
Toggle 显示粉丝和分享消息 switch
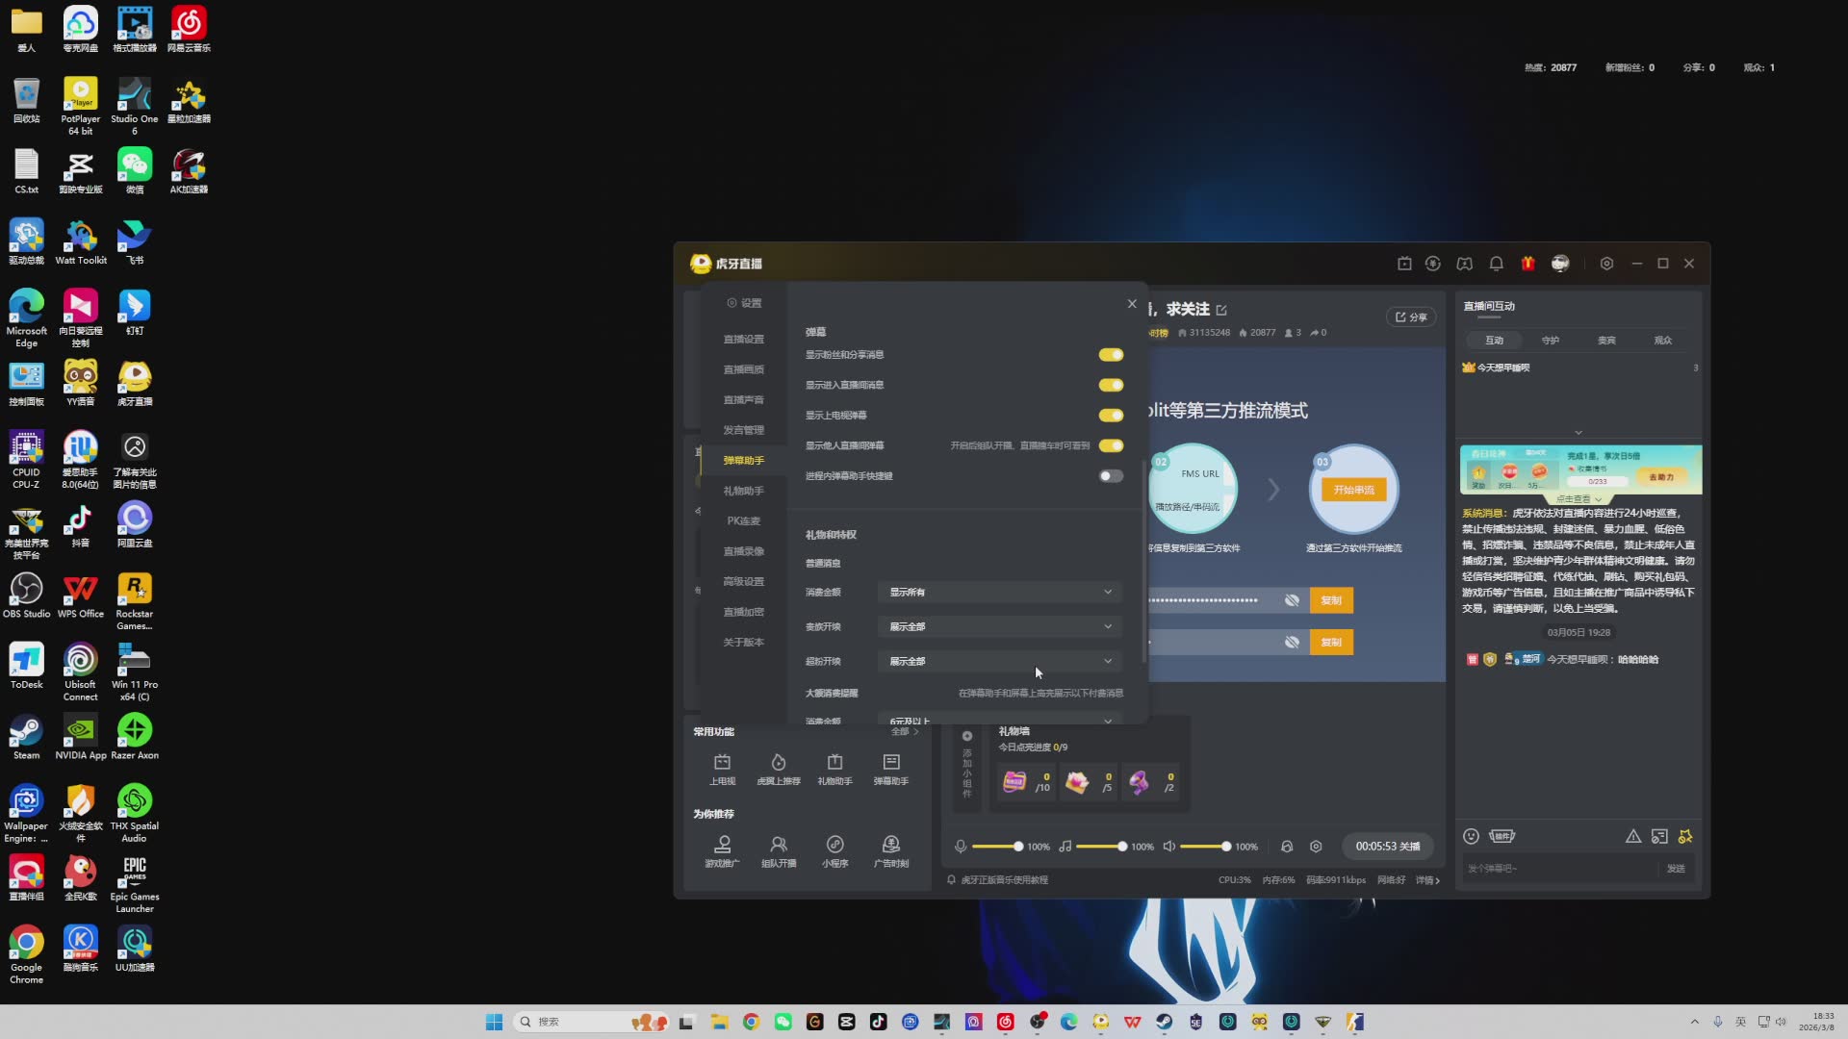(x=1111, y=355)
